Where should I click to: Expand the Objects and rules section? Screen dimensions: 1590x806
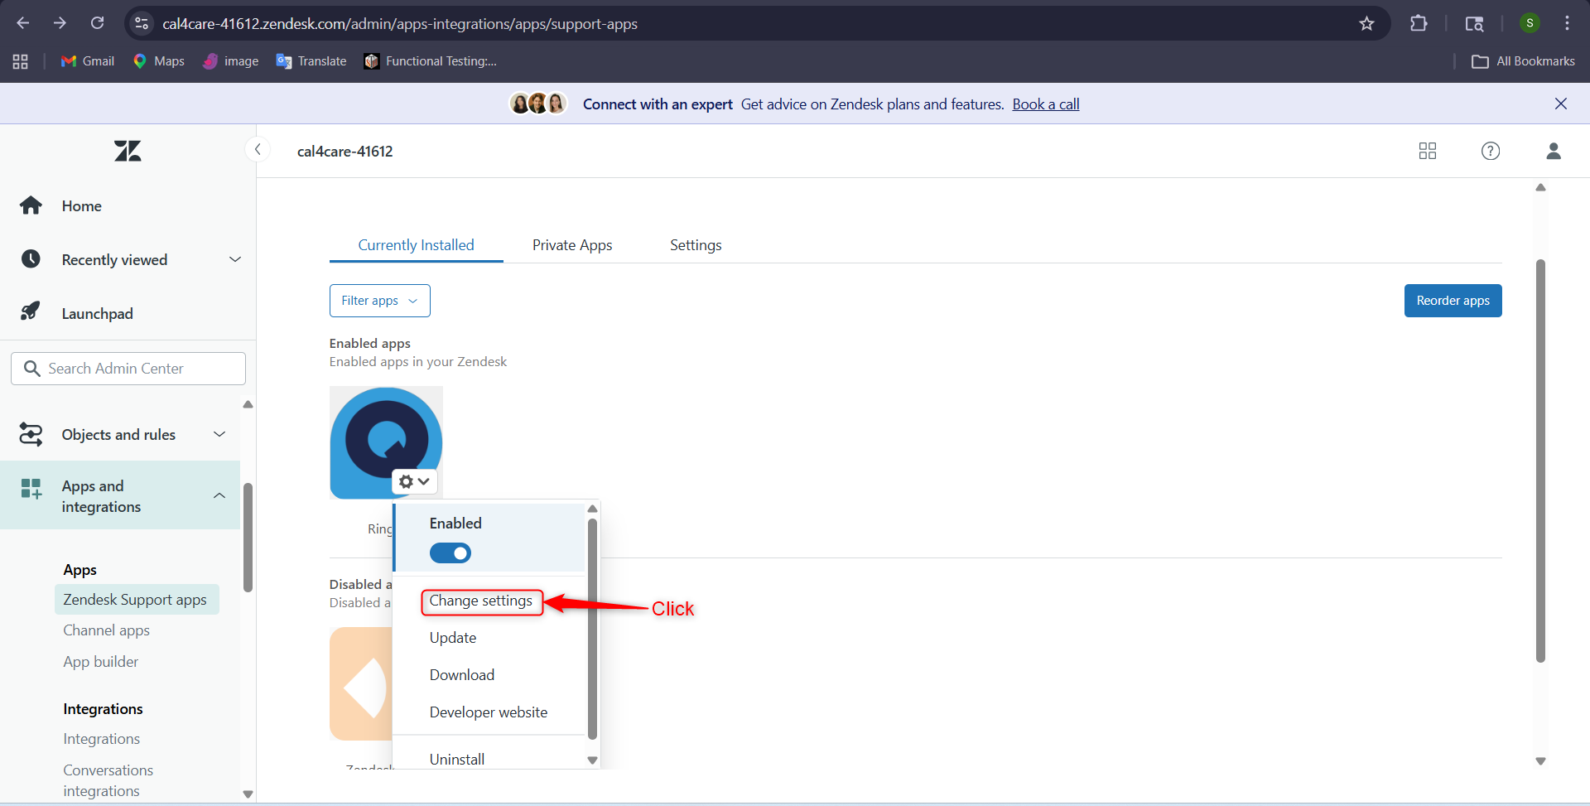point(122,434)
